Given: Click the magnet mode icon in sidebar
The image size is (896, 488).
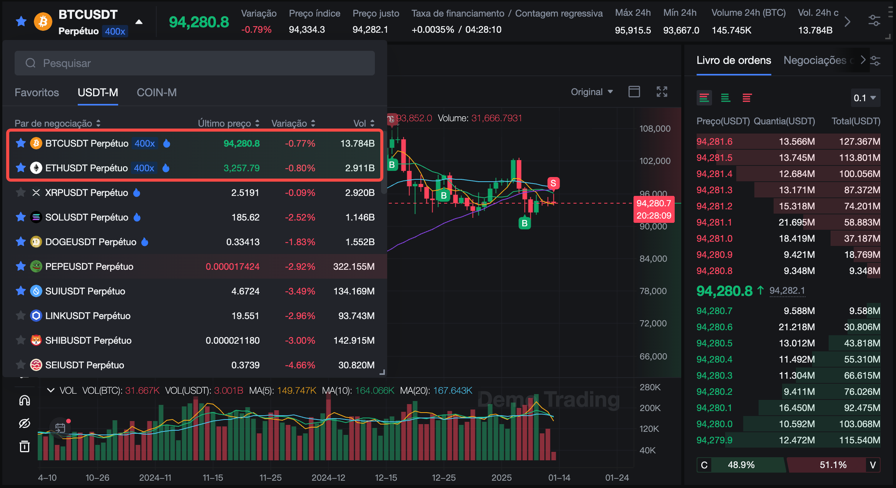Looking at the screenshot, I should click(x=25, y=400).
